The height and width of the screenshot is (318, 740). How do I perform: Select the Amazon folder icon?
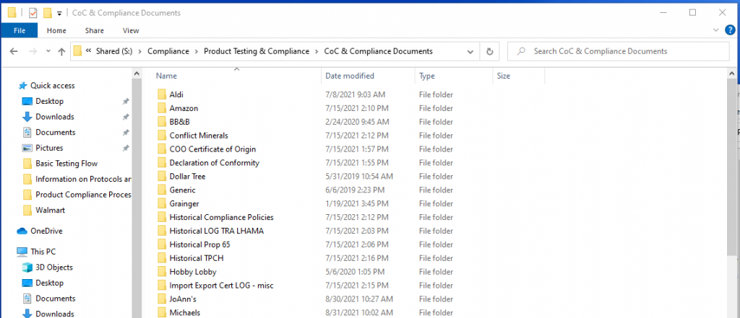pos(162,108)
